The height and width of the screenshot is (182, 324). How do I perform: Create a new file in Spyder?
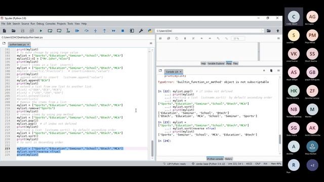(x=5, y=31)
